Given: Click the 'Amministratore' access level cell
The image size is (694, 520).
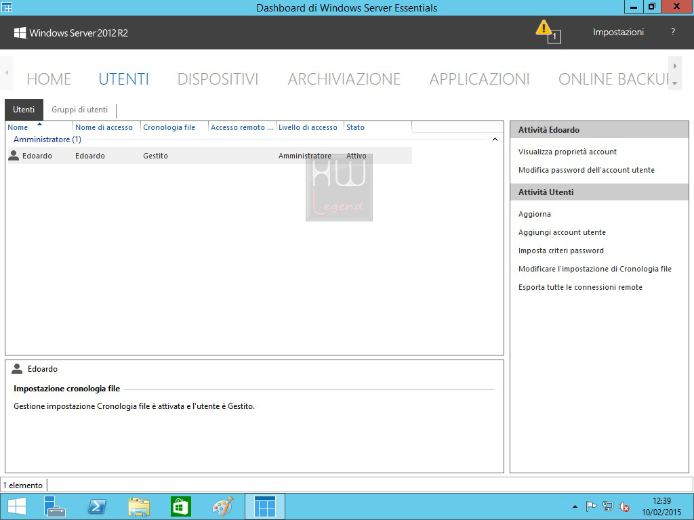Looking at the screenshot, I should (x=304, y=156).
